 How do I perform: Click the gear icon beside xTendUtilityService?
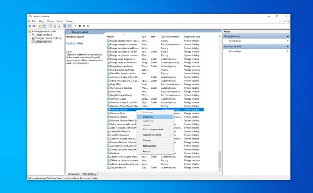click(108, 135)
